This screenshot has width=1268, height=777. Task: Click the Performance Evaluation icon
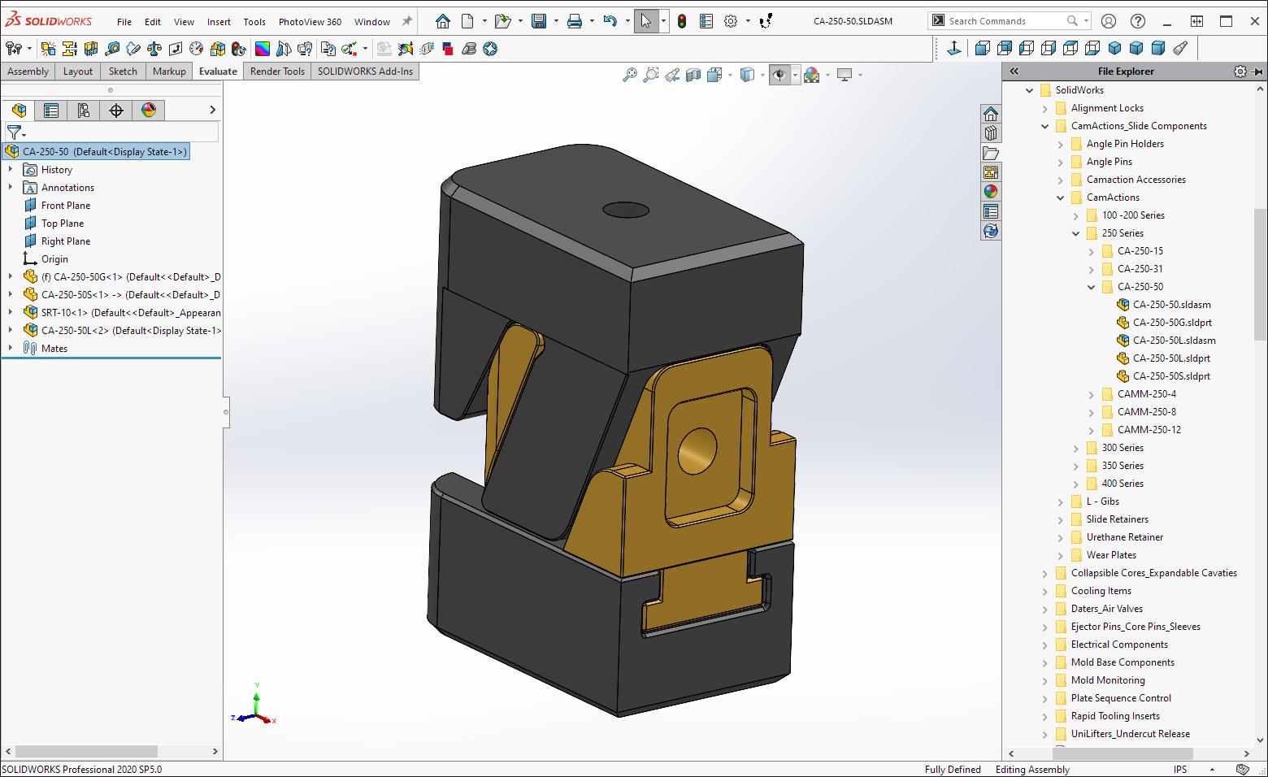[x=238, y=49]
